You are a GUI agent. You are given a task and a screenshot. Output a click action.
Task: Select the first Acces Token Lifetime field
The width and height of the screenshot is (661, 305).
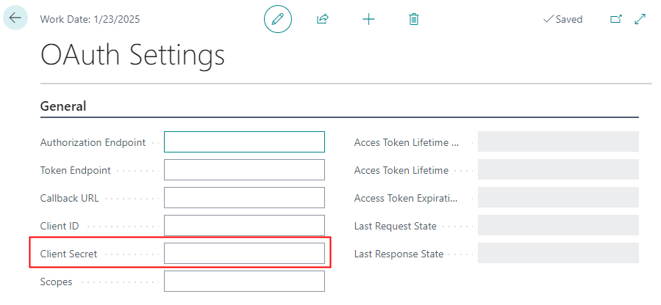(x=558, y=142)
